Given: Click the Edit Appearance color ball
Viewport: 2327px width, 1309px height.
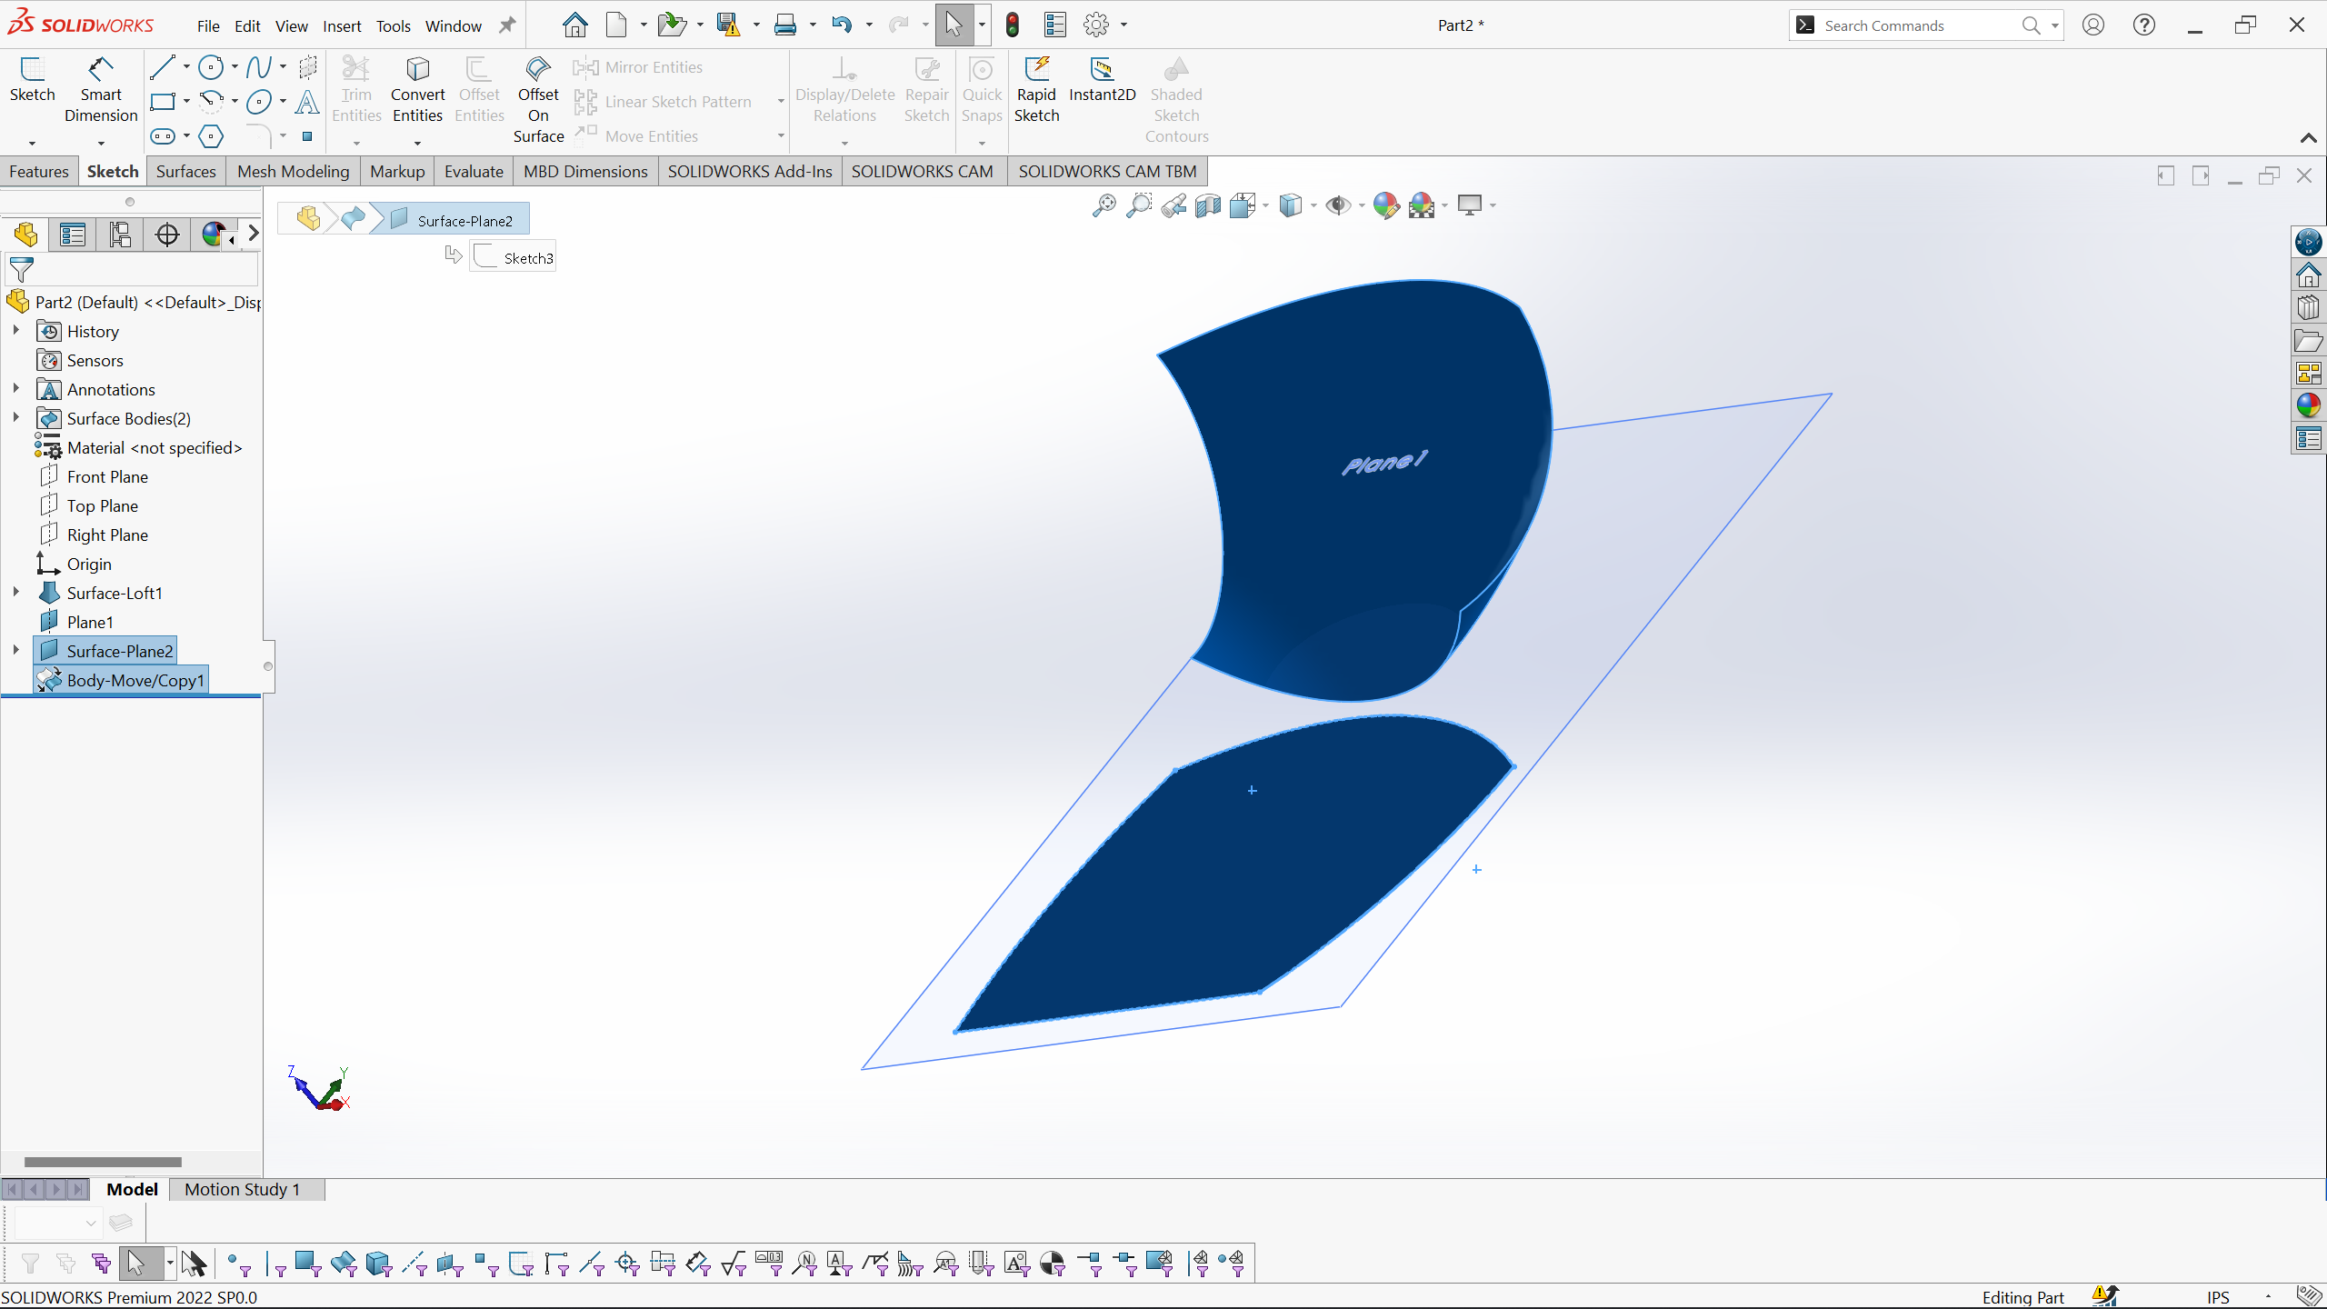Looking at the screenshot, I should coord(1385,205).
